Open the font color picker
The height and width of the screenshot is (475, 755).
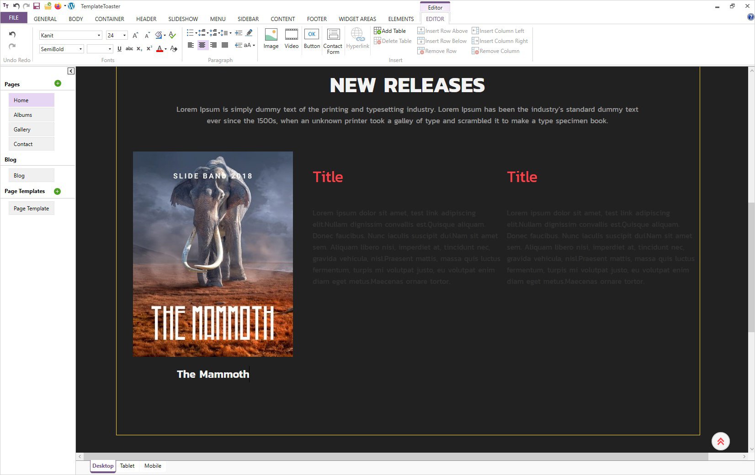click(x=160, y=49)
